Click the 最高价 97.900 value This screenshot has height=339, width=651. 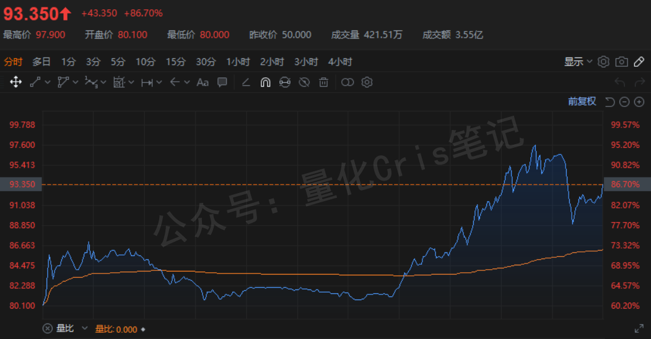click(x=51, y=35)
